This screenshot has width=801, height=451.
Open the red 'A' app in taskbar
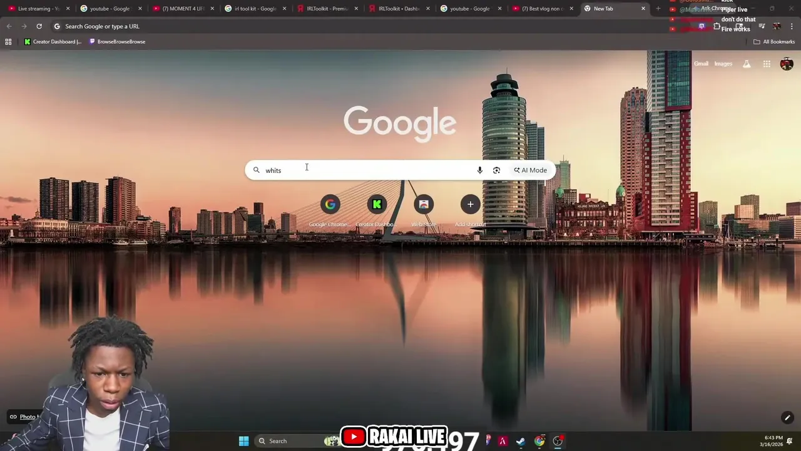(x=502, y=441)
